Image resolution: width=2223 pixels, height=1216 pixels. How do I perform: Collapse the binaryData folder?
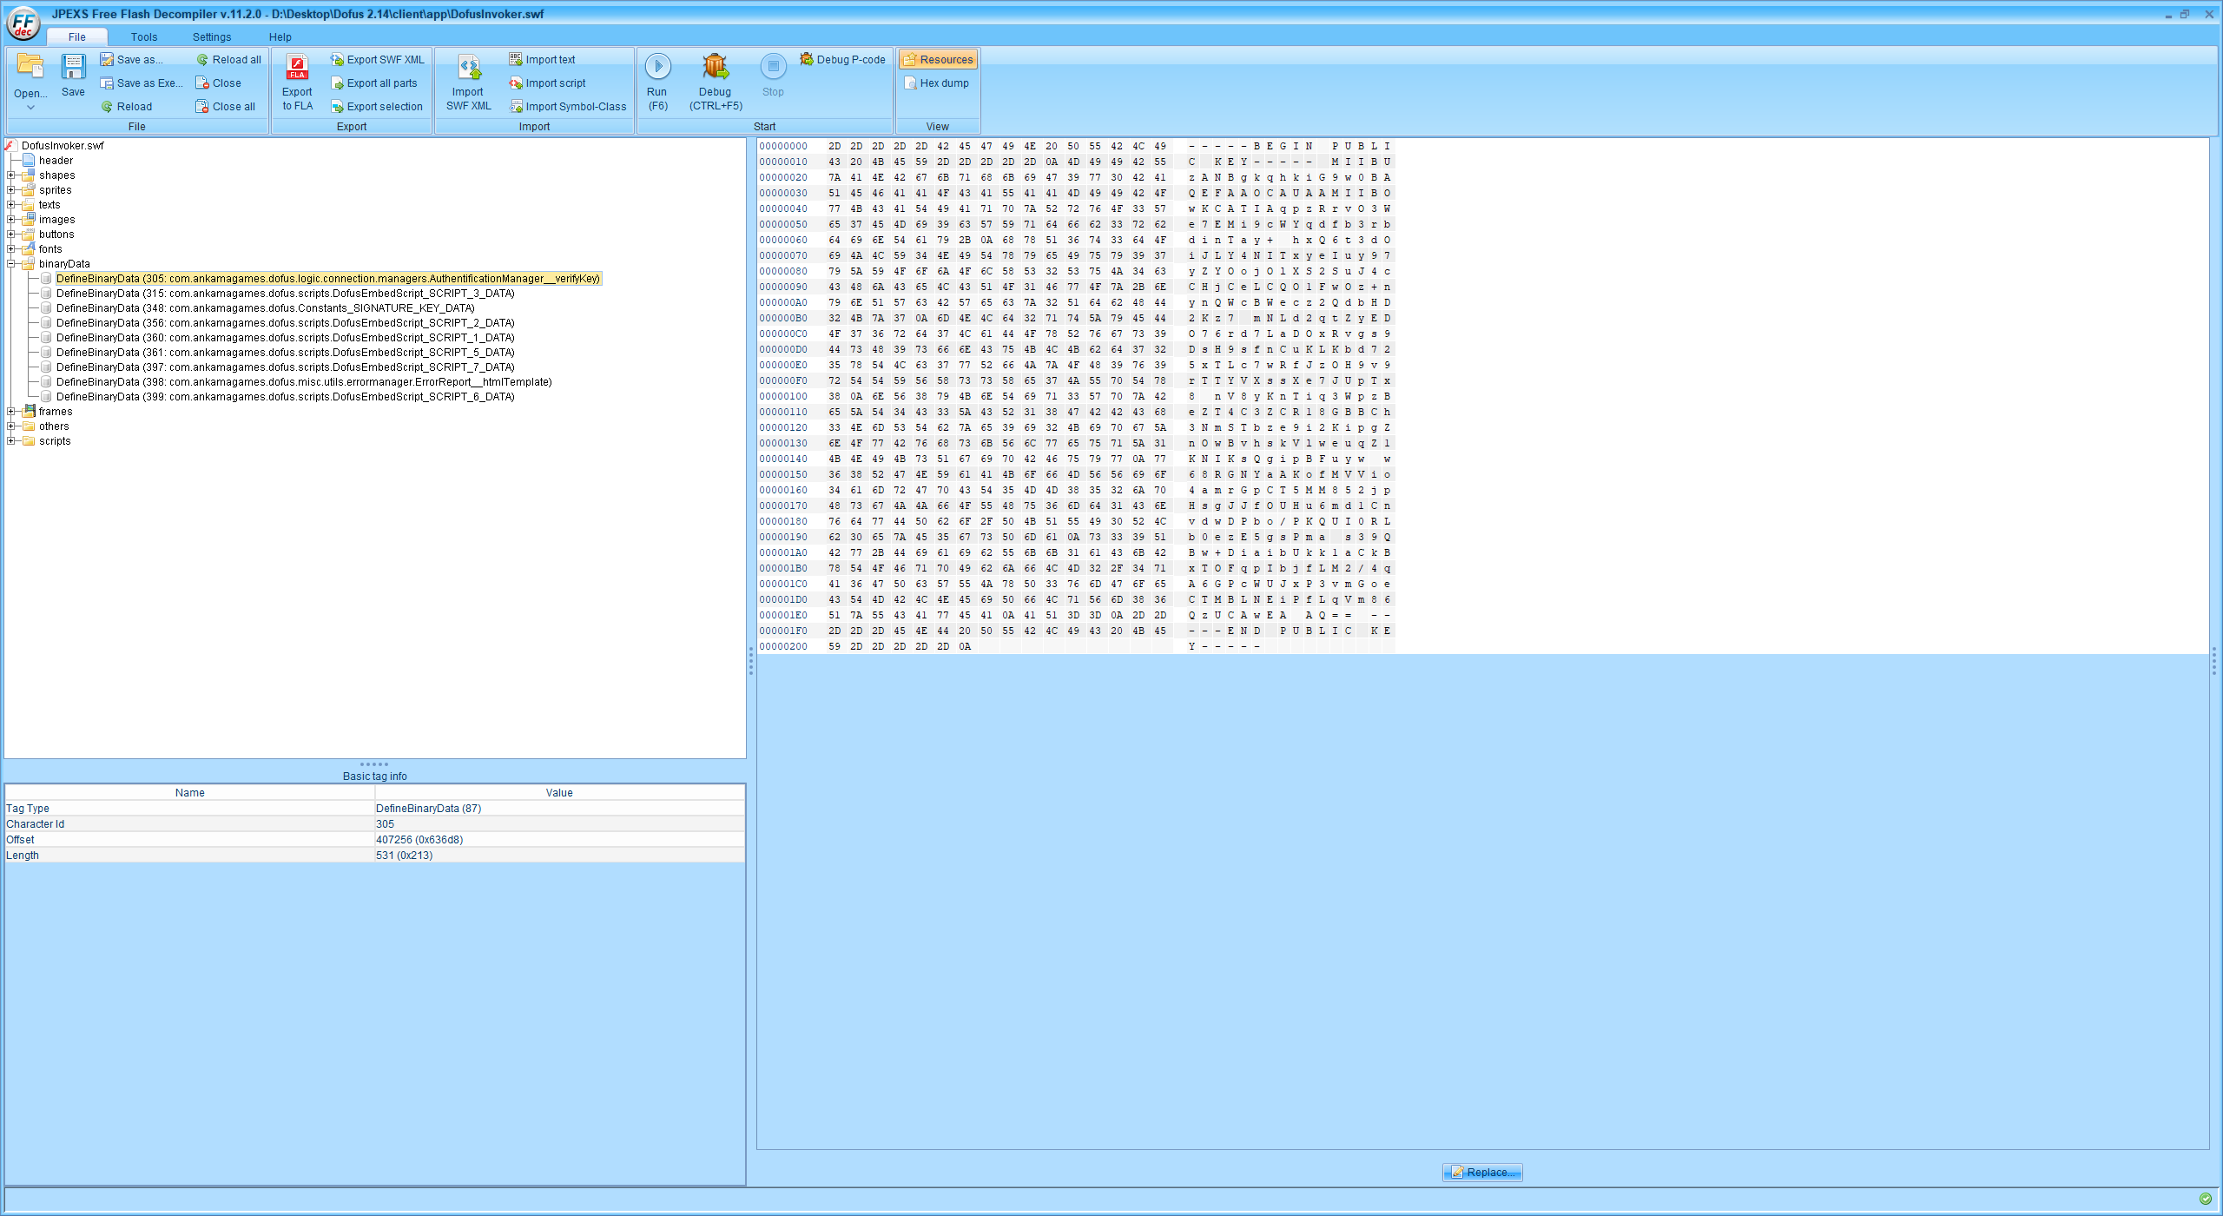pyautogui.click(x=11, y=264)
